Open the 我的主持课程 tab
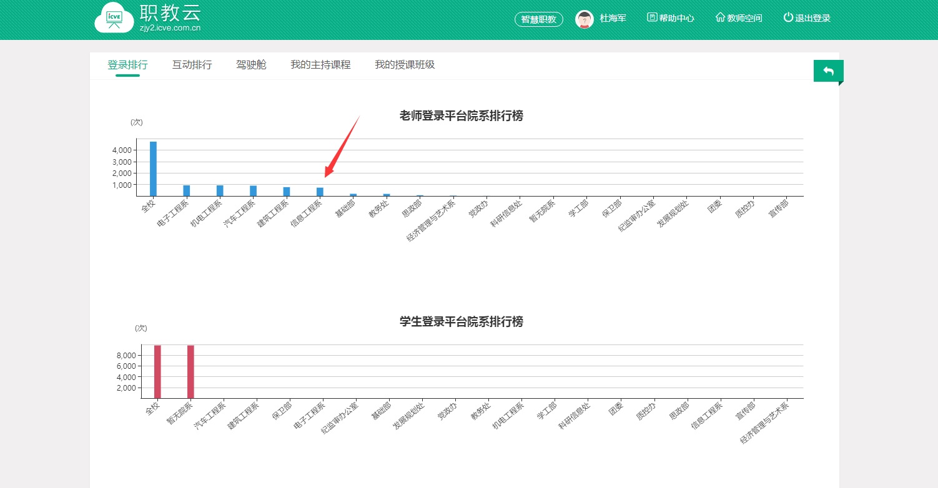 click(x=320, y=65)
